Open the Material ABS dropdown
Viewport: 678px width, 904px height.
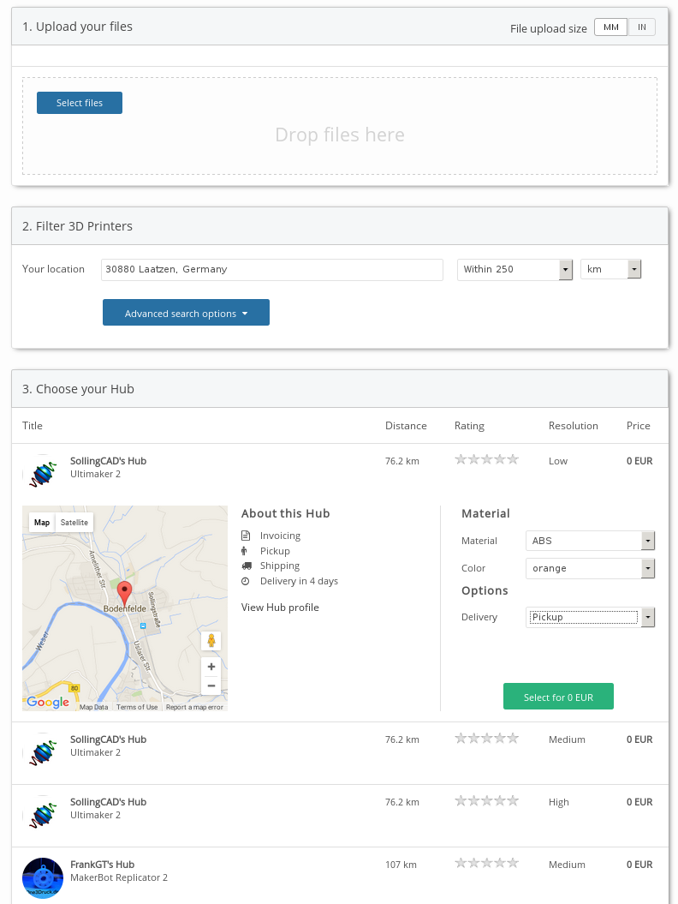click(590, 541)
